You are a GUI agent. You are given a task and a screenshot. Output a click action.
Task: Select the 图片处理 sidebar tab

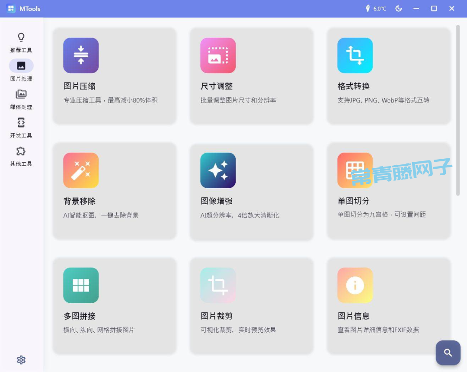click(21, 71)
